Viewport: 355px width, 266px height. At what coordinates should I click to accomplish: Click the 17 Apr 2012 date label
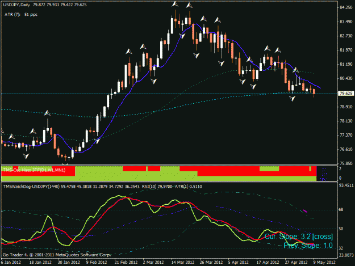(268, 263)
